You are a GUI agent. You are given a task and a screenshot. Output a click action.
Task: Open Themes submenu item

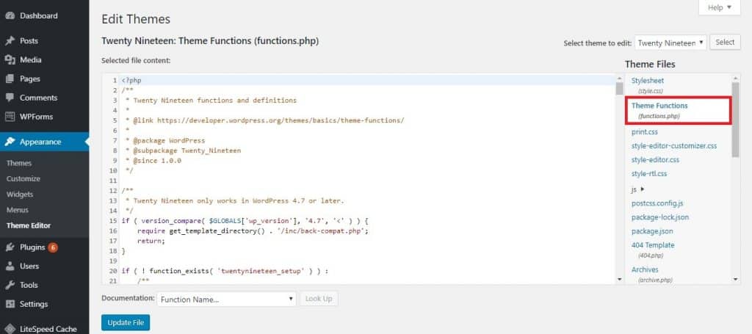click(19, 164)
